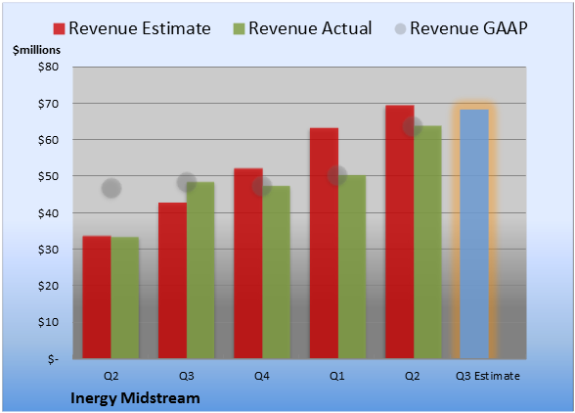Click the 'Q4' x-axis label
The width and height of the screenshot is (575, 413).
(262, 376)
